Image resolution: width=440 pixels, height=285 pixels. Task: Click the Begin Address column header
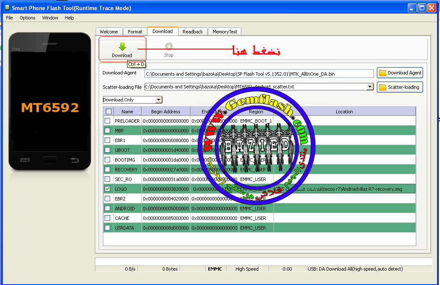[x=166, y=112]
